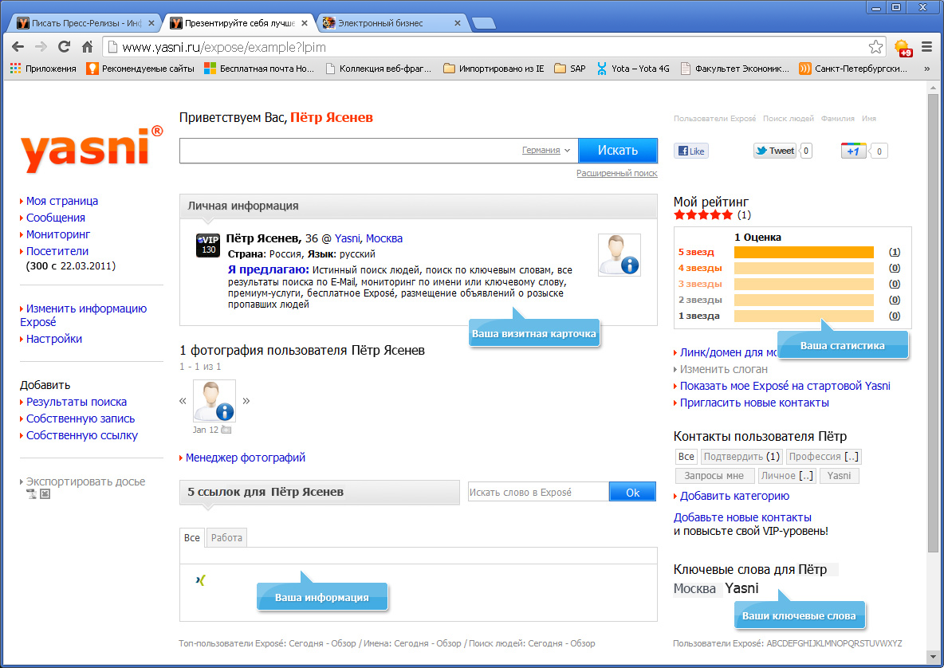The height and width of the screenshot is (668, 944).
Task: Open the SAP bookmark folder
Action: 570,69
